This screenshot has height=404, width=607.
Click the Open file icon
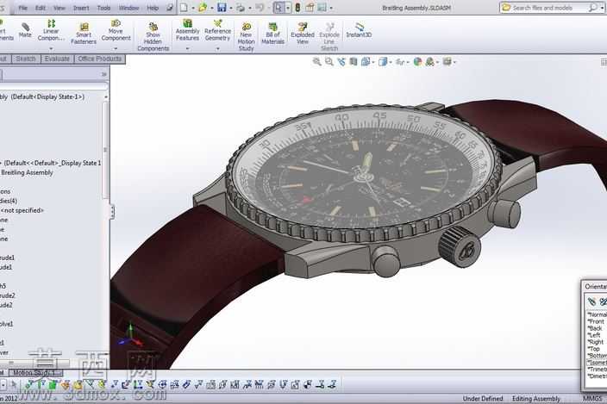click(203, 8)
